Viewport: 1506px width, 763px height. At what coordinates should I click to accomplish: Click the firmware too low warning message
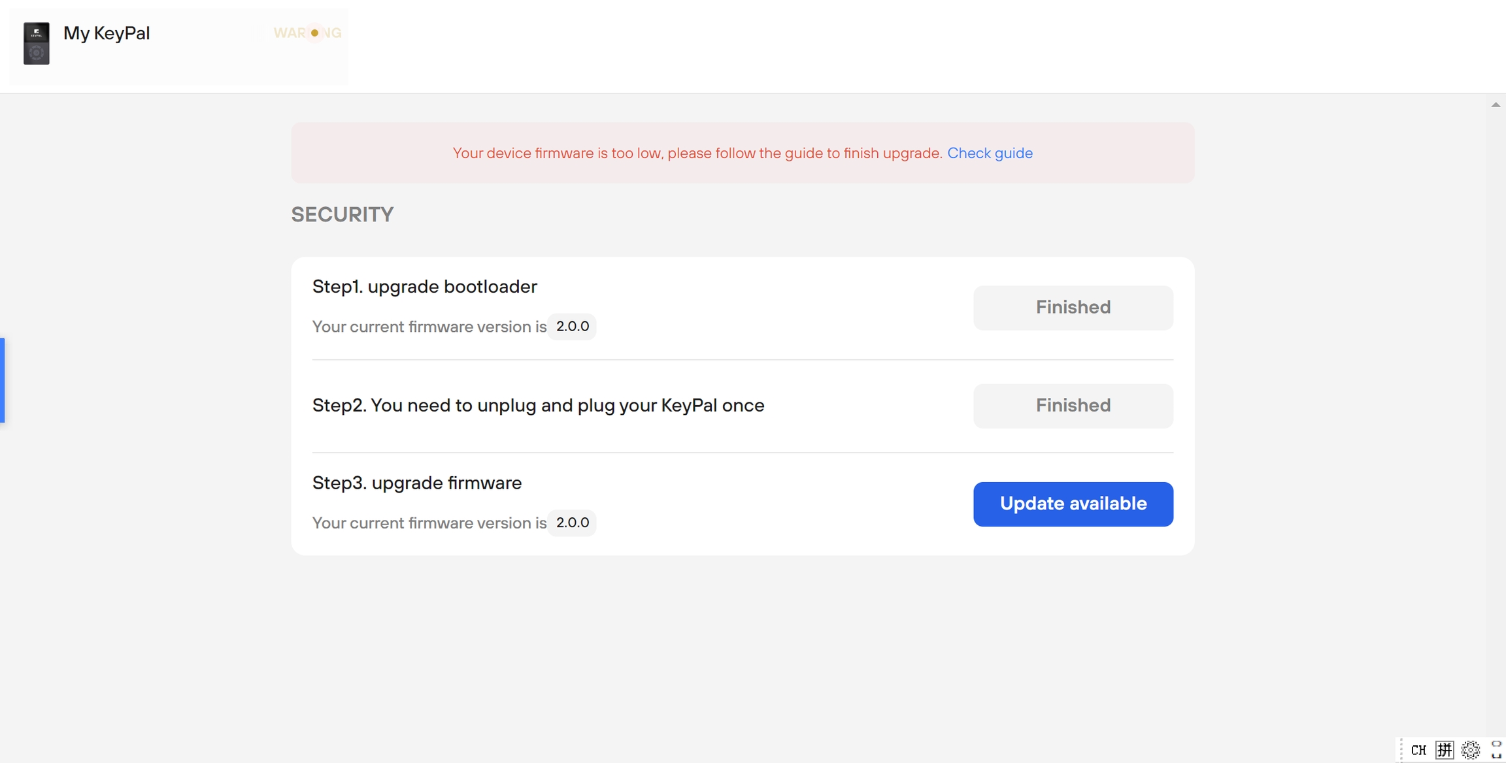[x=697, y=153]
